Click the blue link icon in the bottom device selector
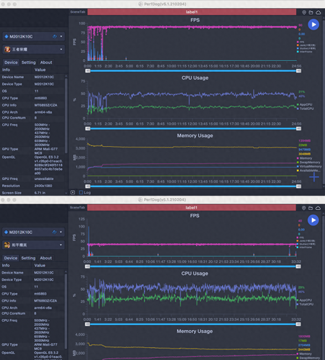The width and height of the screenshot is (325, 360). 54,232
